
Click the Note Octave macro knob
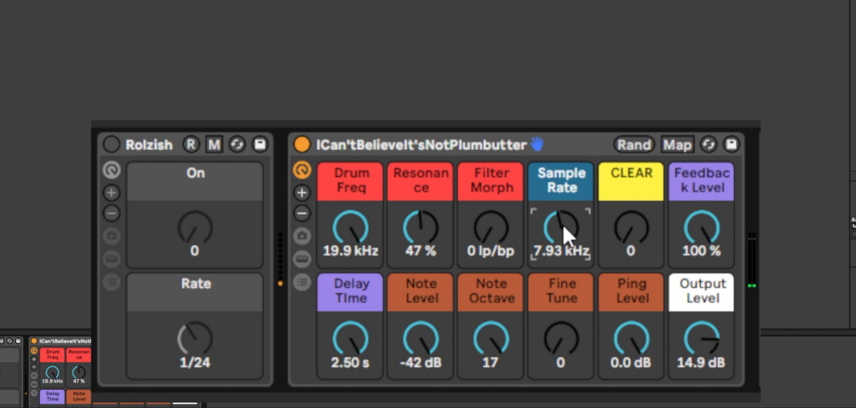pos(491,339)
